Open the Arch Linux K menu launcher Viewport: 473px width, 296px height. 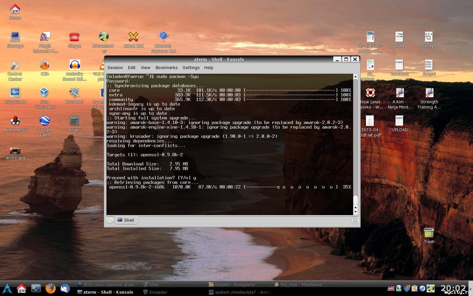(7, 288)
